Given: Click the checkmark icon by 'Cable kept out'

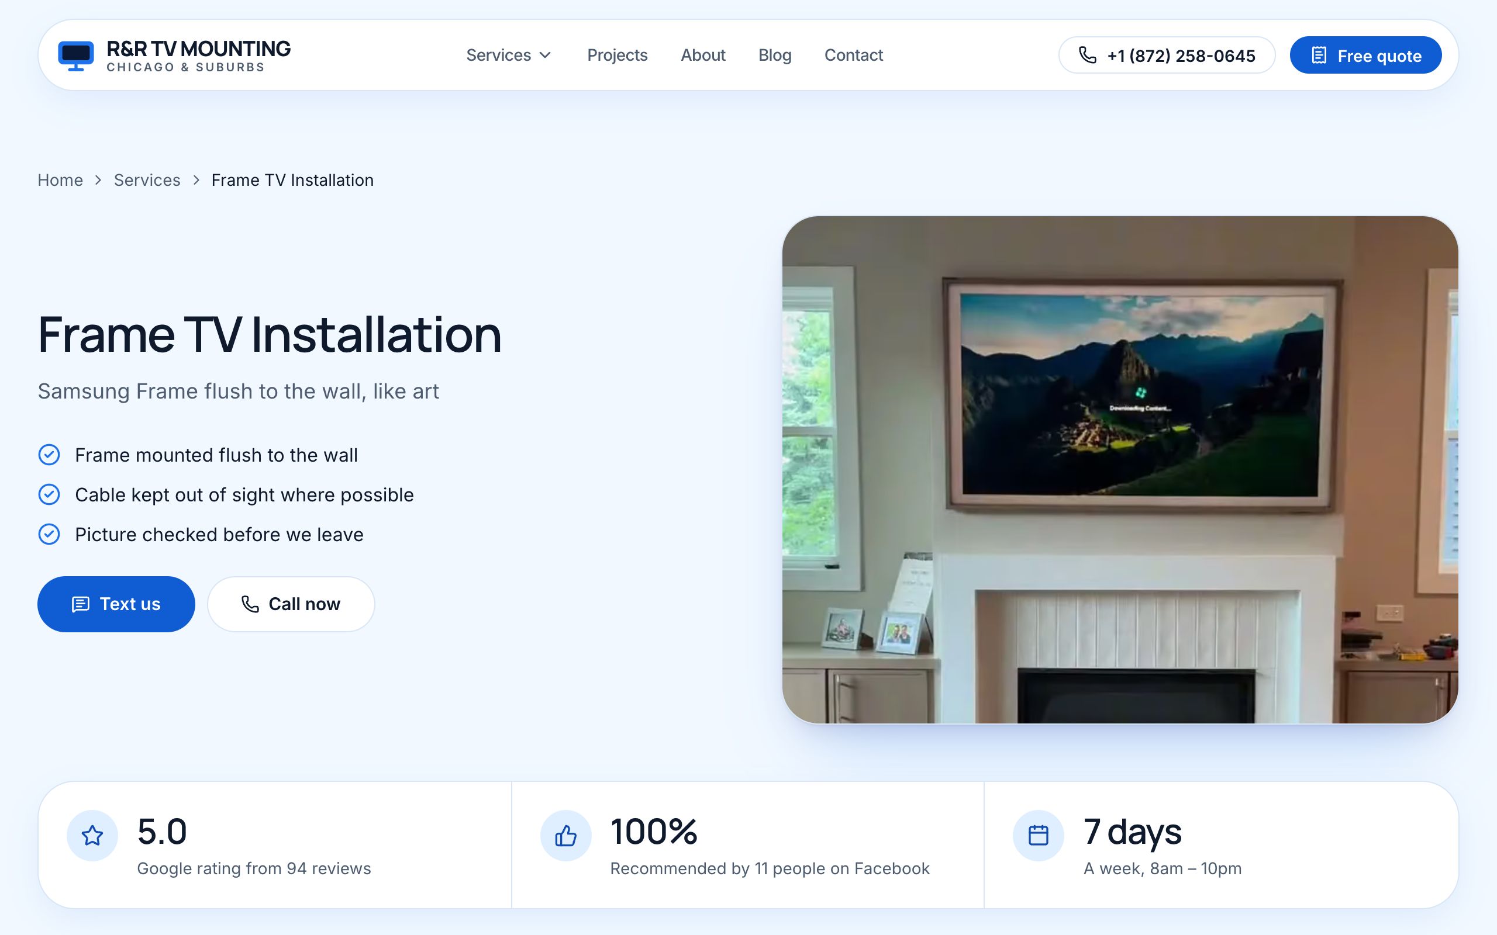Looking at the screenshot, I should (49, 494).
